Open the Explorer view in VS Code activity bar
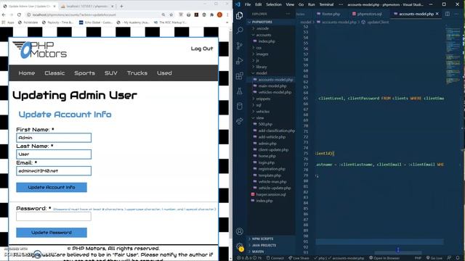The height and width of the screenshot is (261, 465). click(240, 15)
